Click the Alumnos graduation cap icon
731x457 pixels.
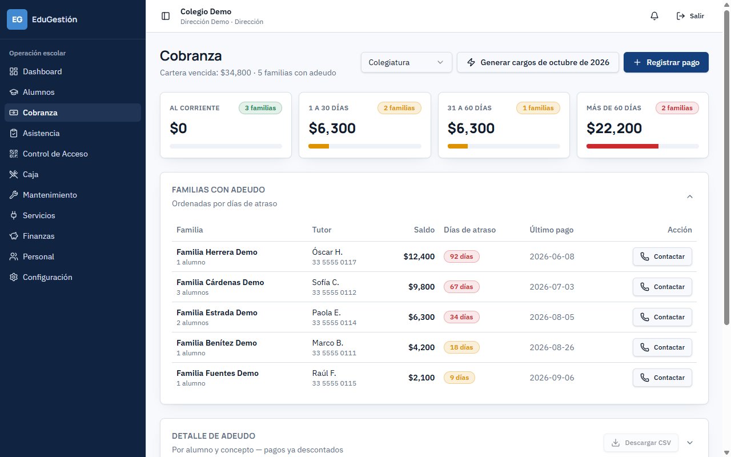(14, 92)
